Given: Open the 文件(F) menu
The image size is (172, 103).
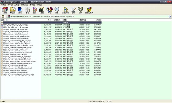Looking at the screenshot, I should [3, 5].
